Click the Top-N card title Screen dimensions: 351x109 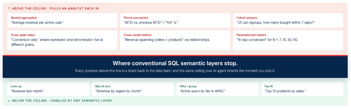(268, 86)
